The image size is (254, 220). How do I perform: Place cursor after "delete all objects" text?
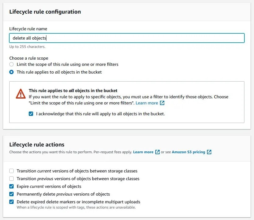click(x=47, y=38)
